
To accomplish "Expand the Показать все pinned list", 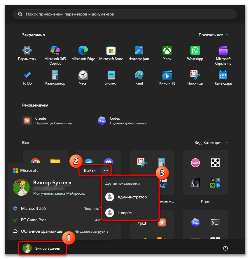I will [213, 35].
